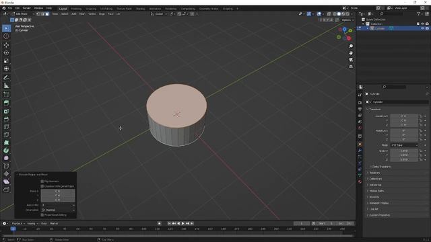Enable vertex select mode
Viewport: 431px width, 242px height.
pyautogui.click(x=38, y=13)
